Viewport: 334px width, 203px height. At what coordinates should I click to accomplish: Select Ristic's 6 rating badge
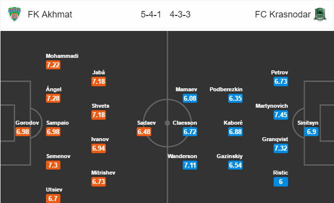[x=281, y=182]
